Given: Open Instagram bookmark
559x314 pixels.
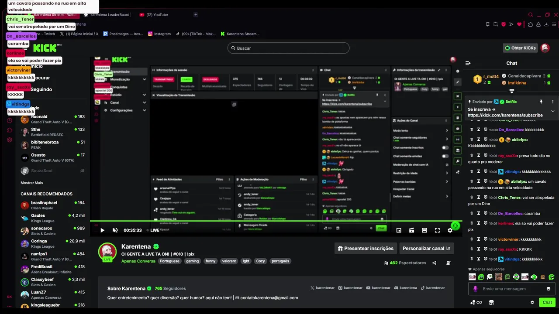Looking at the screenshot, I should (159, 34).
